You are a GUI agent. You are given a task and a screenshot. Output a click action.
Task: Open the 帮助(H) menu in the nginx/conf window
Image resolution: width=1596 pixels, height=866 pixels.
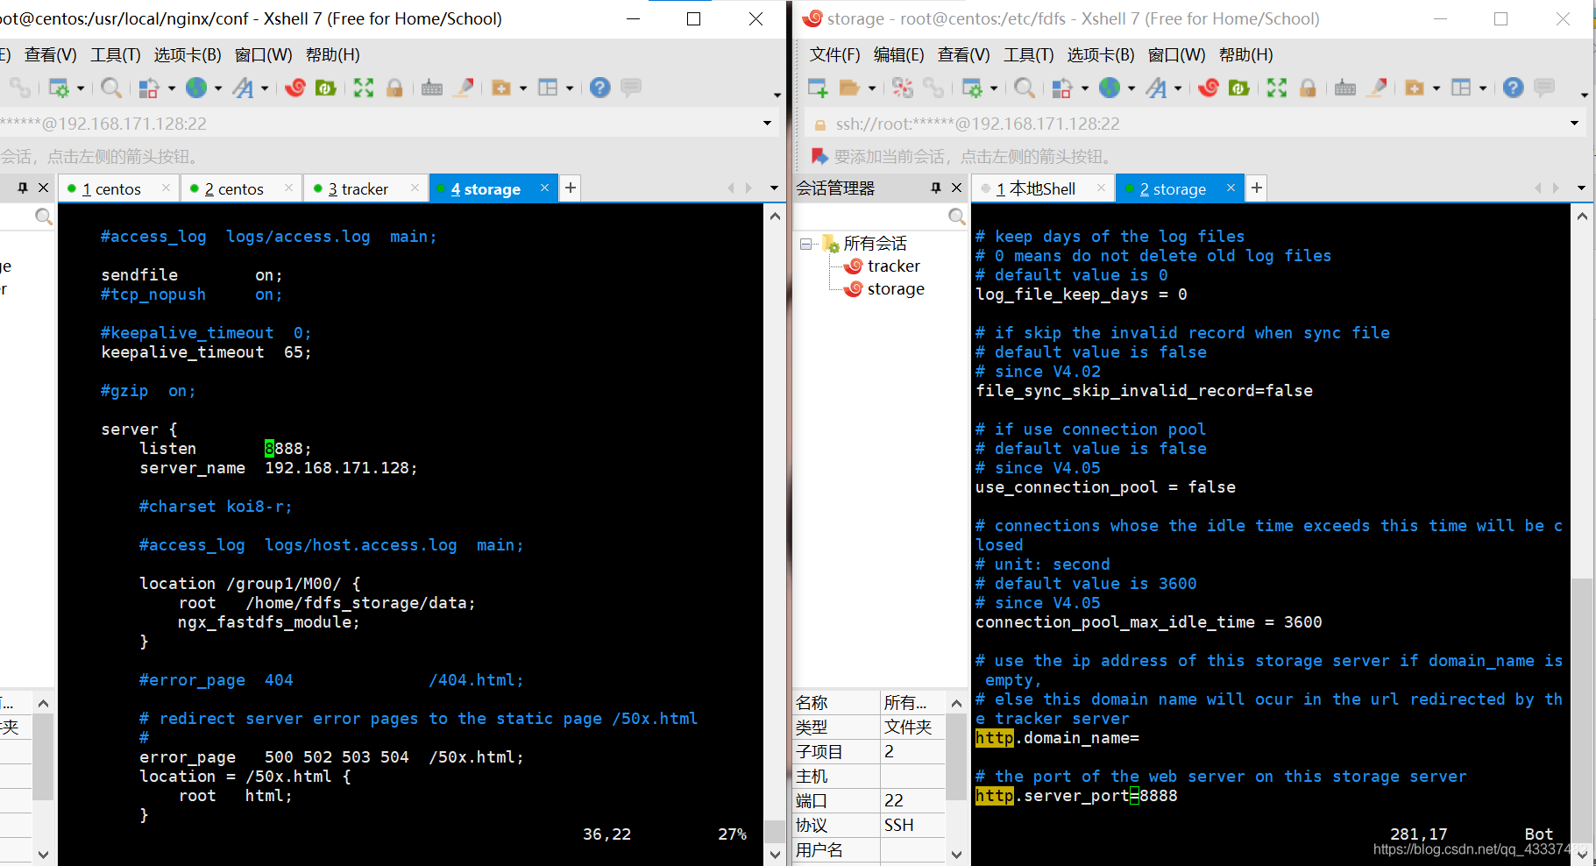(x=333, y=55)
